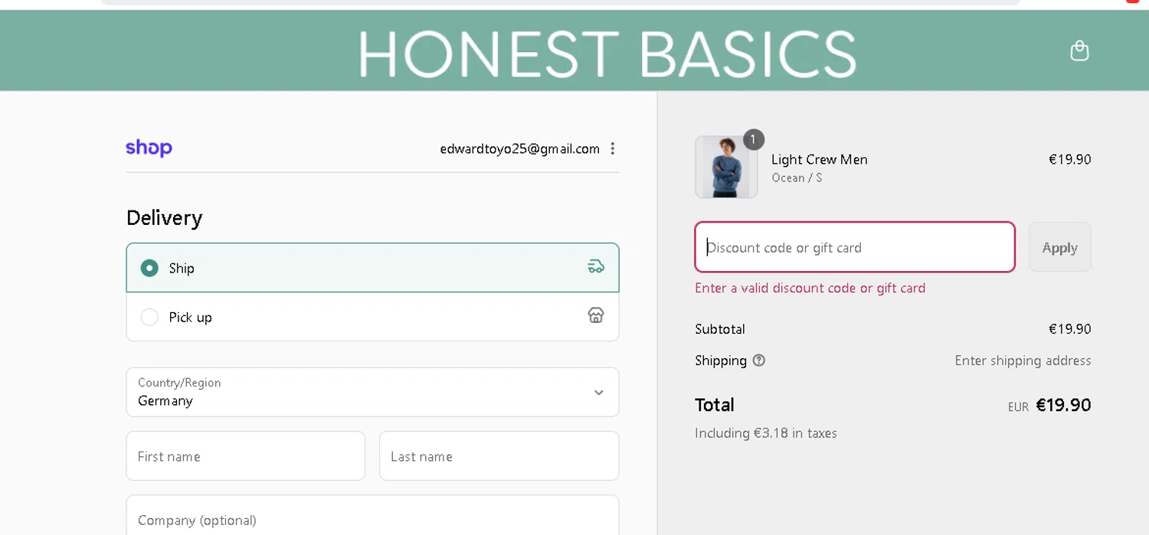This screenshot has height=535, width=1149.
Task: Click the shipping truck icon
Action: pyautogui.click(x=596, y=266)
